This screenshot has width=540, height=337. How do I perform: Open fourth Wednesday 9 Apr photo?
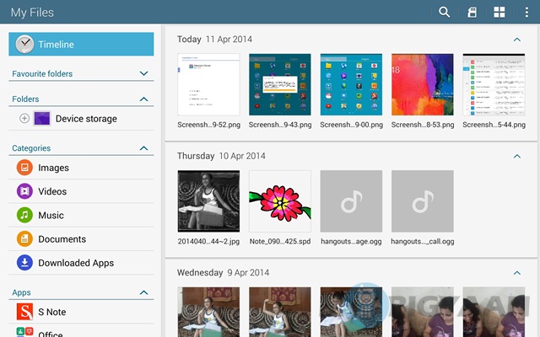coord(423,312)
